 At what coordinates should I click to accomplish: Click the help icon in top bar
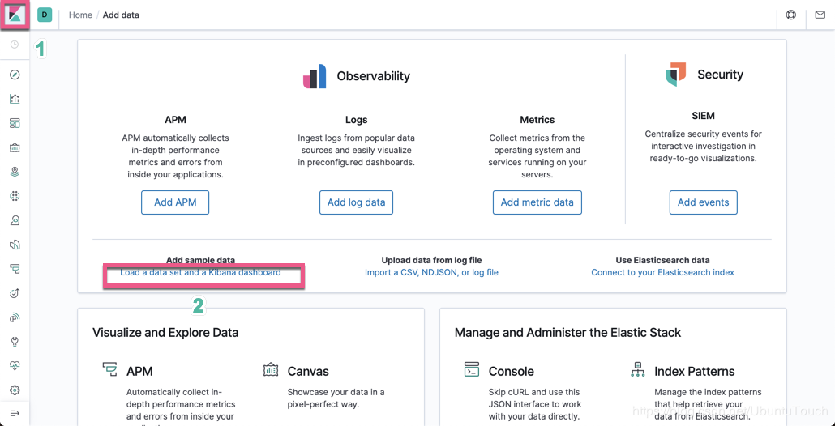coord(791,15)
